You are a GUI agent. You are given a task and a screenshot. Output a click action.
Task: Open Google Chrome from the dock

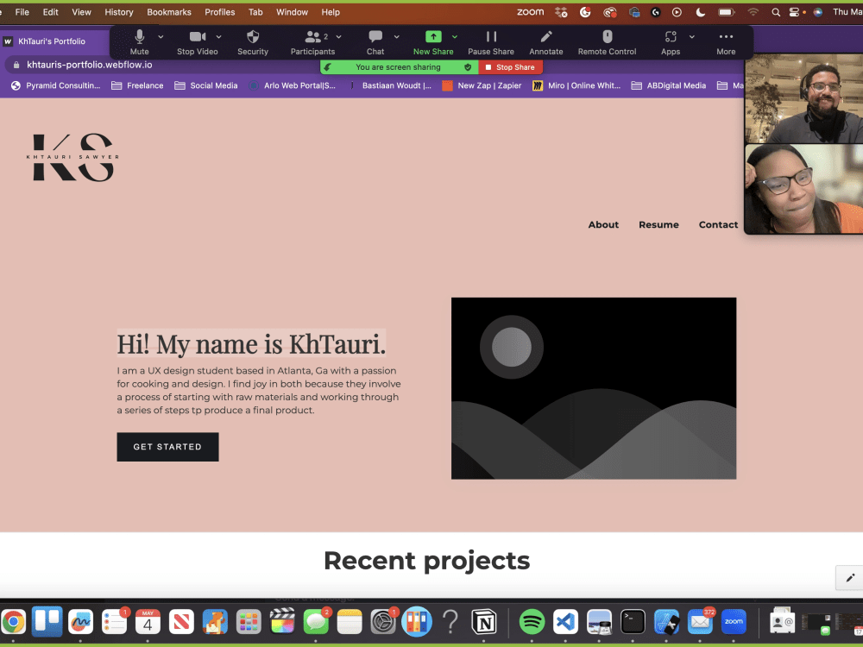click(13, 622)
